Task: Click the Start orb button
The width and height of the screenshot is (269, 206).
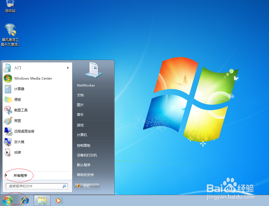Action: pos(8,200)
